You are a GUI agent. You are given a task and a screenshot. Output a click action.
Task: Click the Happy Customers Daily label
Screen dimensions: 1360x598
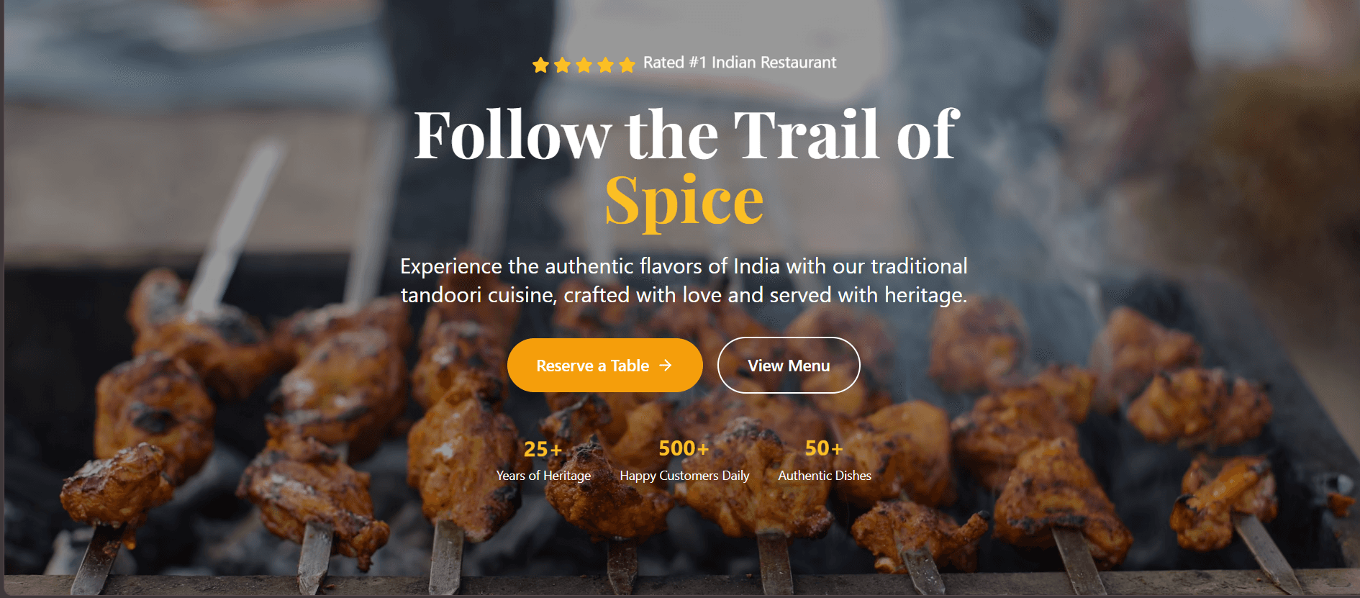tap(684, 476)
